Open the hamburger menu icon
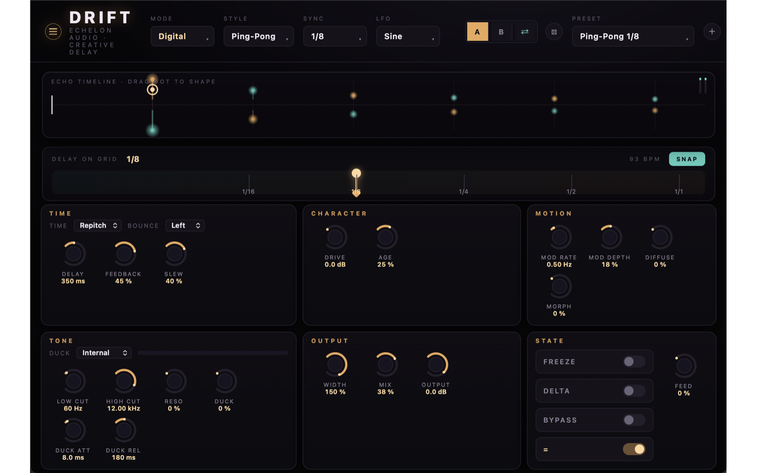757x473 pixels. pos(53,31)
